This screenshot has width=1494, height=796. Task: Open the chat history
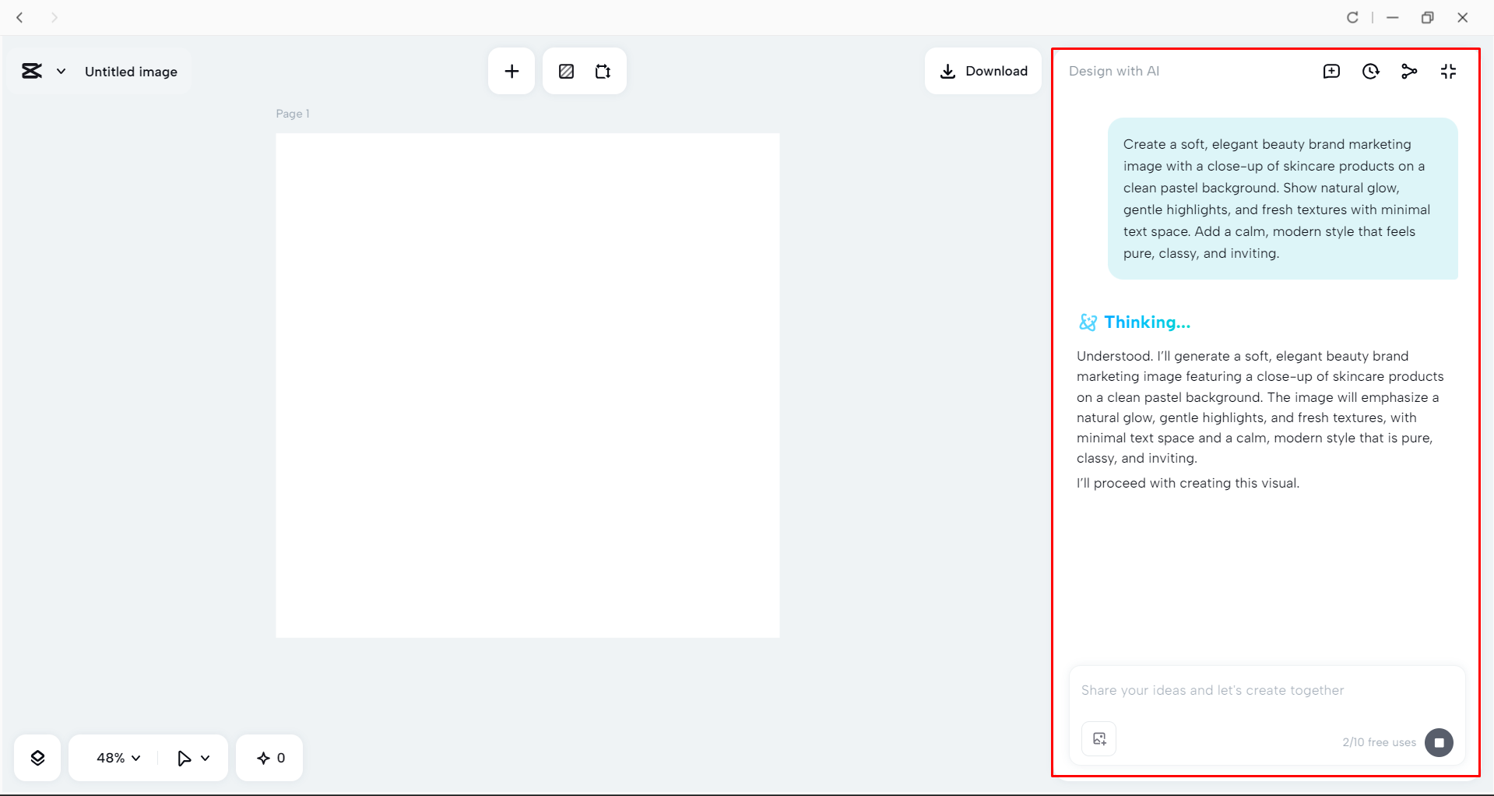tap(1370, 71)
